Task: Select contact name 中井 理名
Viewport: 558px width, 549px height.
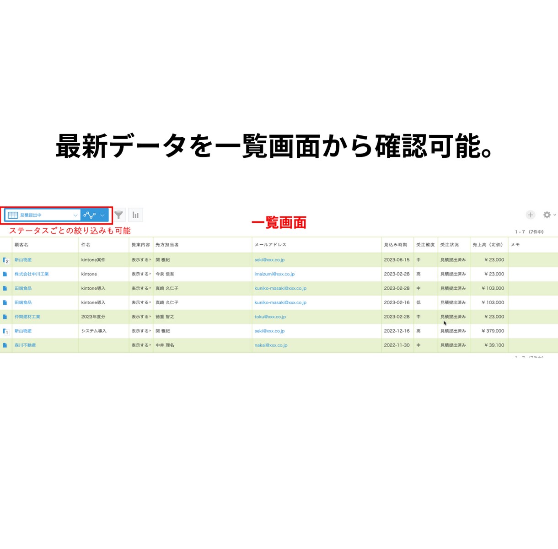Action: tap(165, 345)
